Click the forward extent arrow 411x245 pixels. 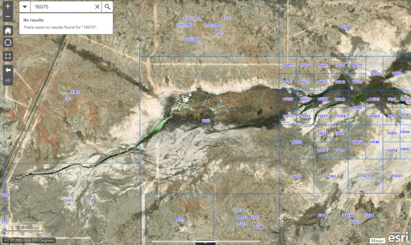(x=8, y=80)
